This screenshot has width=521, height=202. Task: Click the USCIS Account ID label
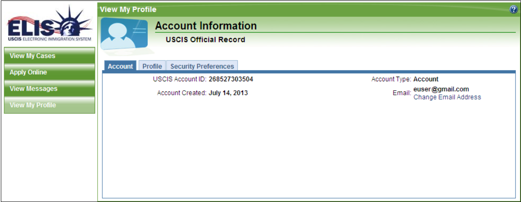pos(180,79)
